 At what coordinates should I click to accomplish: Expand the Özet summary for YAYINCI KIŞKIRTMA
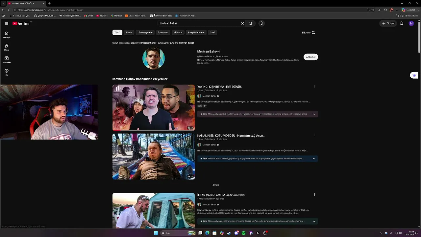point(258,114)
